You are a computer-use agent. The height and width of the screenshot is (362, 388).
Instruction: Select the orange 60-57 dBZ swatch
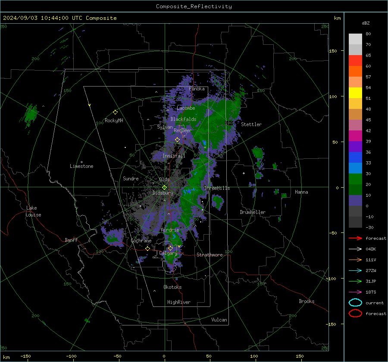pyautogui.click(x=355, y=71)
